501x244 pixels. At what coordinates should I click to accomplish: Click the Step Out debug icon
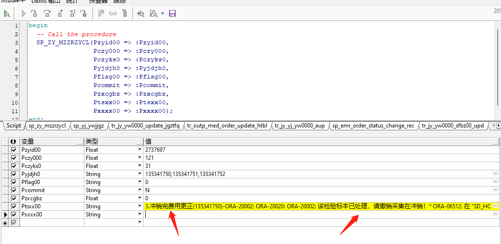click(60, 14)
